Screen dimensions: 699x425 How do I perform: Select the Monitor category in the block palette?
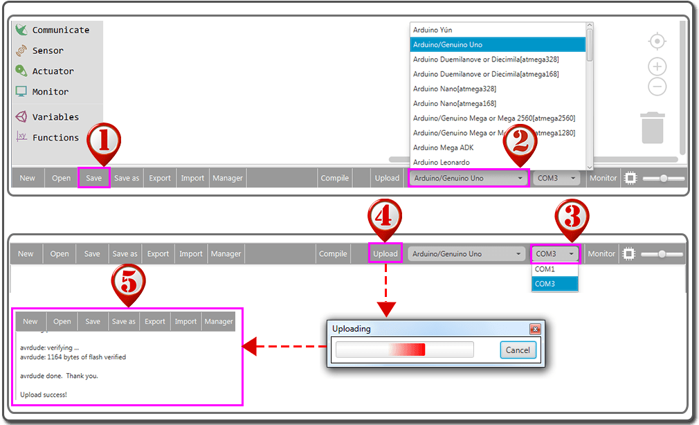42,91
